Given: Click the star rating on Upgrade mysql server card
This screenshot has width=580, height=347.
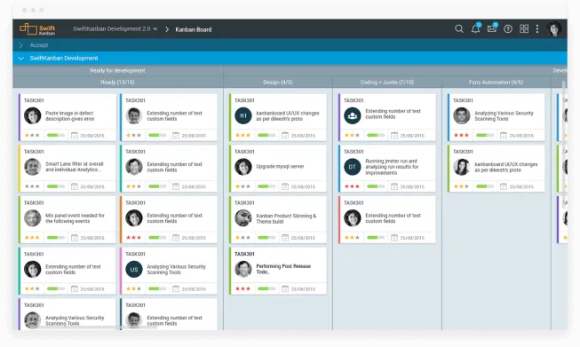Looking at the screenshot, I should point(242,186).
